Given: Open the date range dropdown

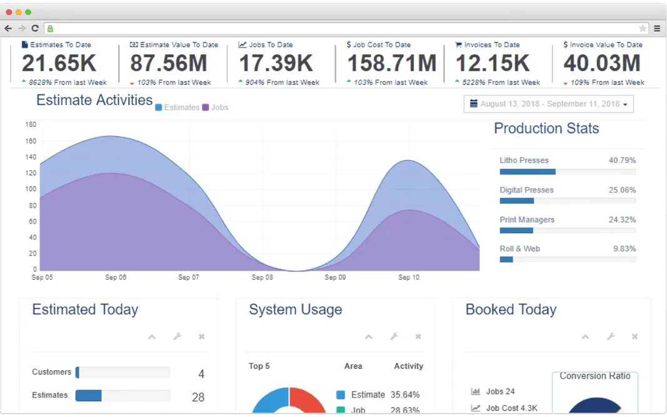Looking at the screenshot, I should (x=624, y=104).
